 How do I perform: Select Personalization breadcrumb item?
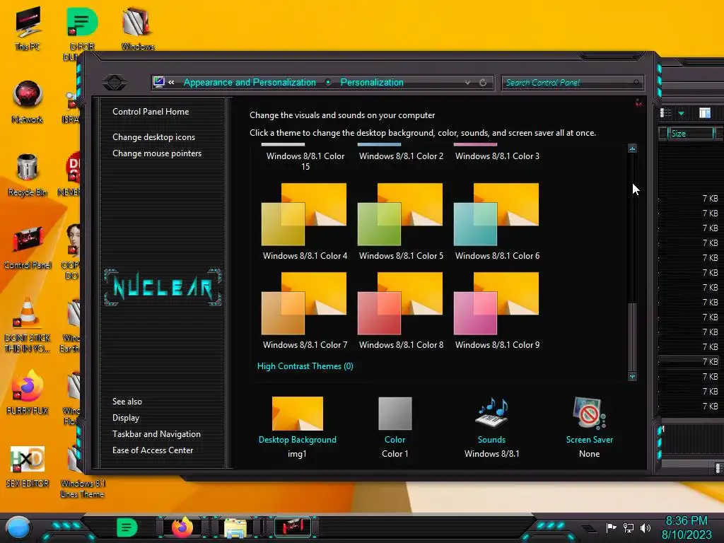click(372, 82)
